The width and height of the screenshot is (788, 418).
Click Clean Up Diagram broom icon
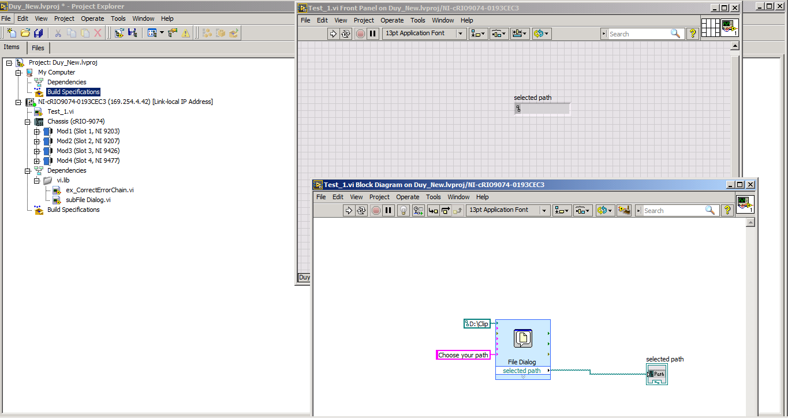coord(623,211)
